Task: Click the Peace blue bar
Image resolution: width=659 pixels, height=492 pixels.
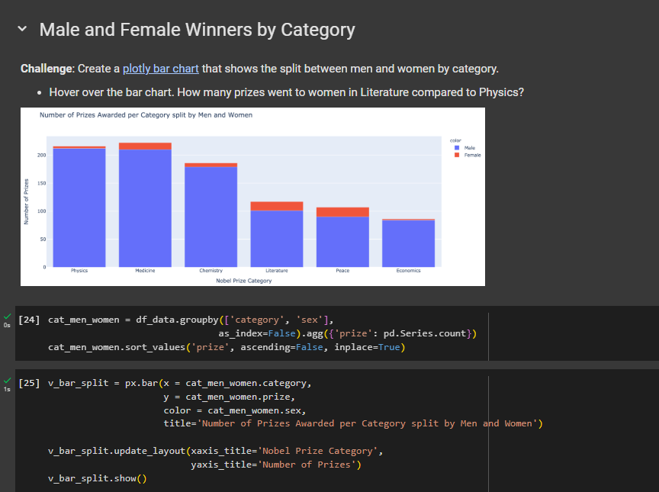Action: (x=342, y=242)
